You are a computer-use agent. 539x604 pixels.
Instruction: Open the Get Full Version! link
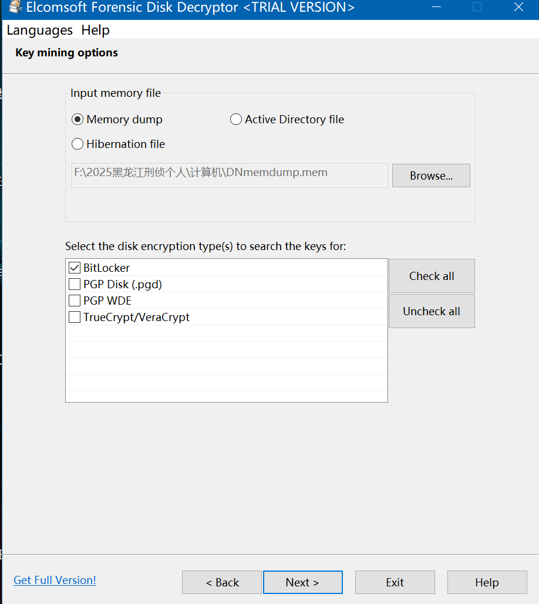tap(55, 580)
